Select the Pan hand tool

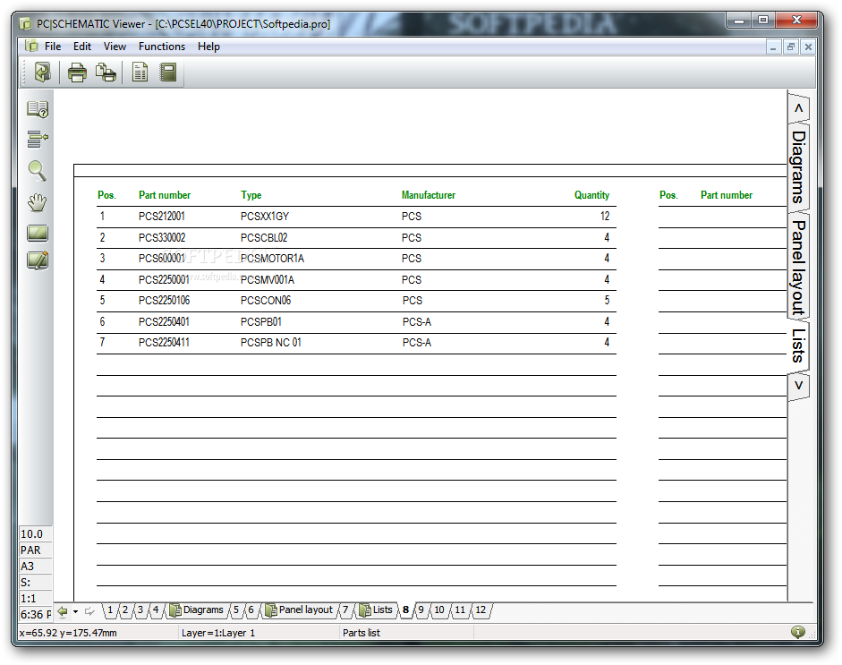coord(37,202)
